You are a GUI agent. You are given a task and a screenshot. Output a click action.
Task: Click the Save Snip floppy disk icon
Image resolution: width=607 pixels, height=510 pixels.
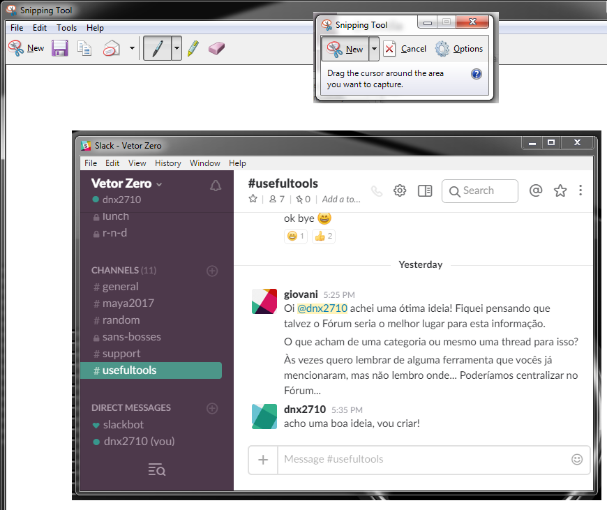tap(60, 48)
